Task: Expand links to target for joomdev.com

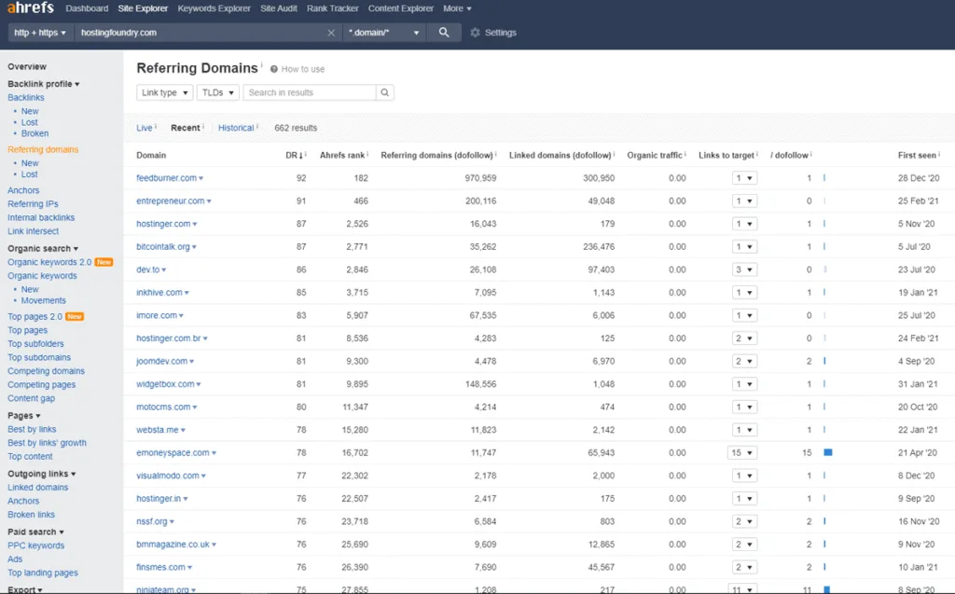Action: coord(744,361)
